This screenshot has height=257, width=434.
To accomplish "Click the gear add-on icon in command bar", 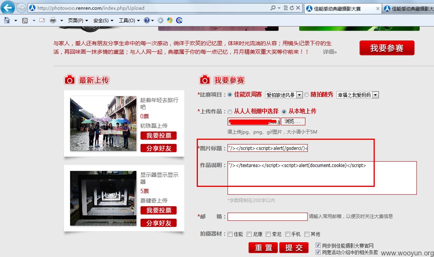I will (x=160, y=20).
